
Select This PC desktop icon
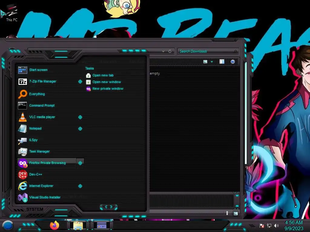[12, 13]
